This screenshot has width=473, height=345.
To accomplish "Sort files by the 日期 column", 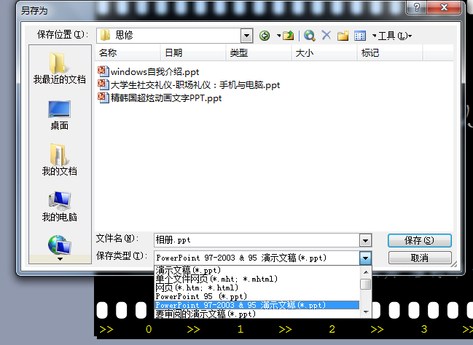I will click(193, 53).
